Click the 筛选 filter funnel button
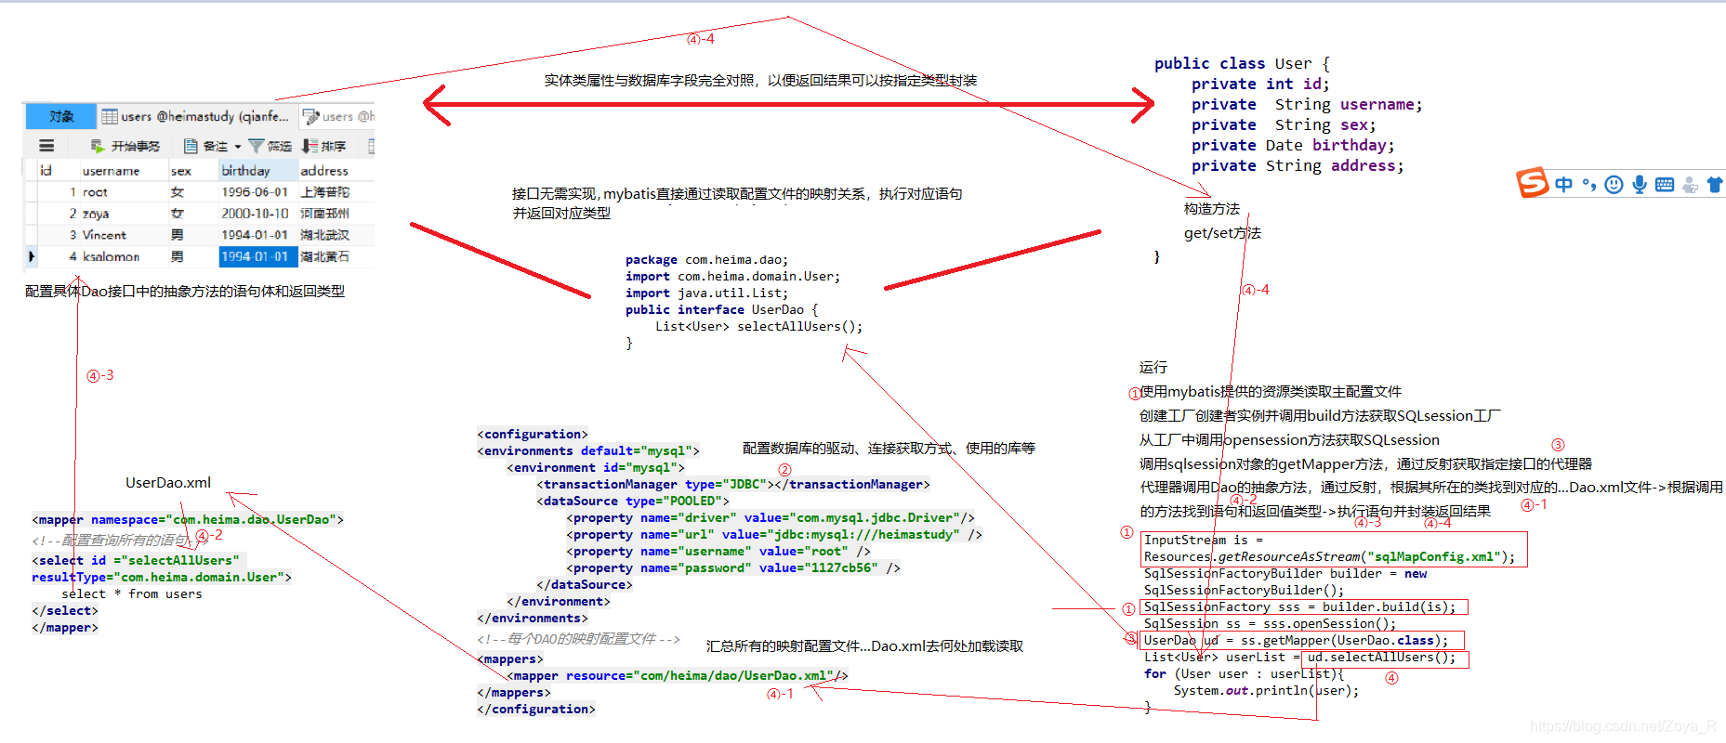The width and height of the screenshot is (1726, 743). pos(270,146)
